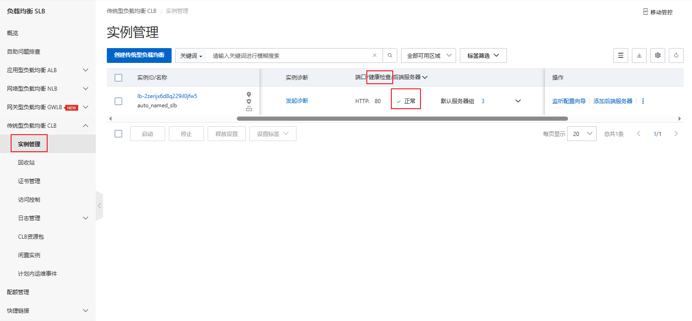The image size is (692, 321).
Task: Open 访问控制 in the sidebar
Action: point(29,200)
